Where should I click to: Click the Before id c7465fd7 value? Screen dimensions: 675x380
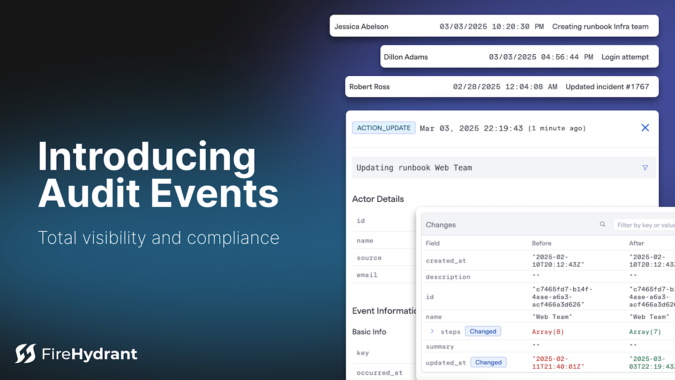click(562, 297)
